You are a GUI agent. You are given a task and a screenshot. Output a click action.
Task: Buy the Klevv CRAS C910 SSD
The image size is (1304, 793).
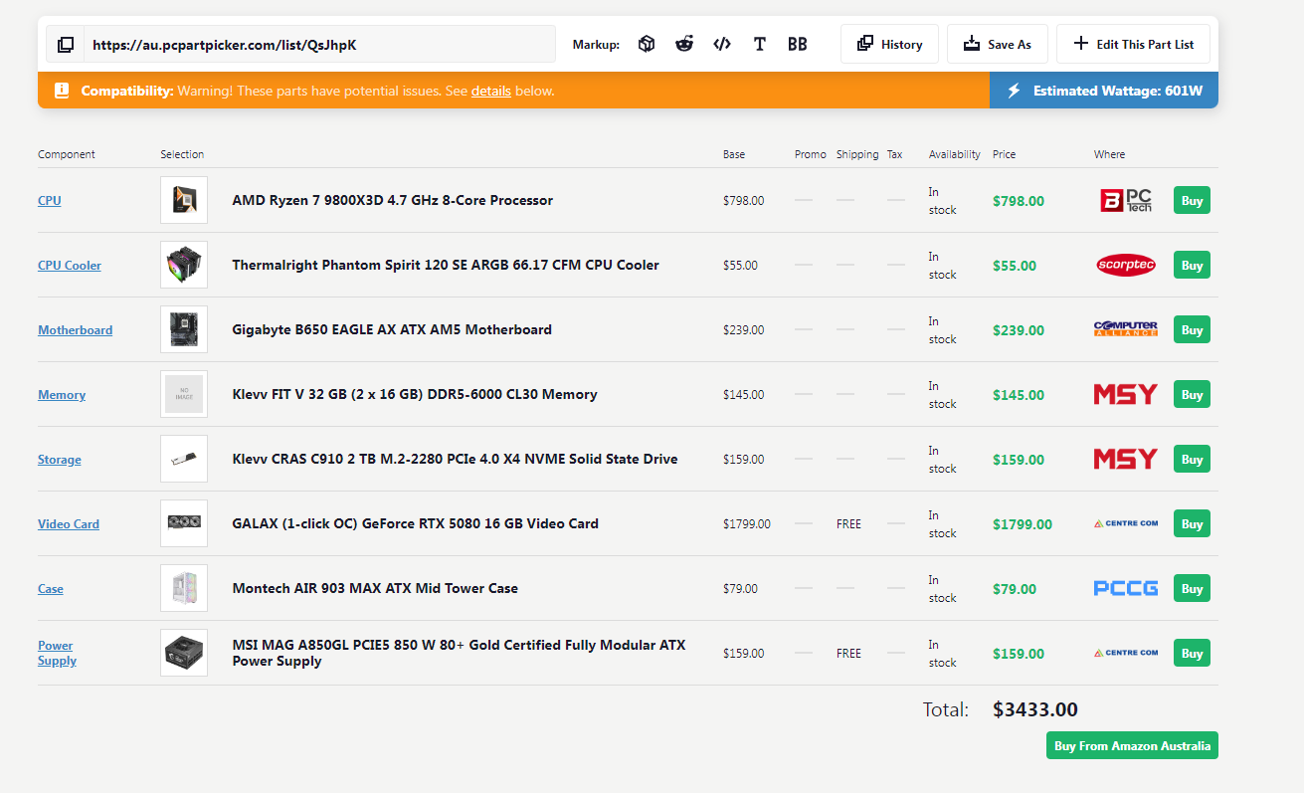(x=1192, y=460)
